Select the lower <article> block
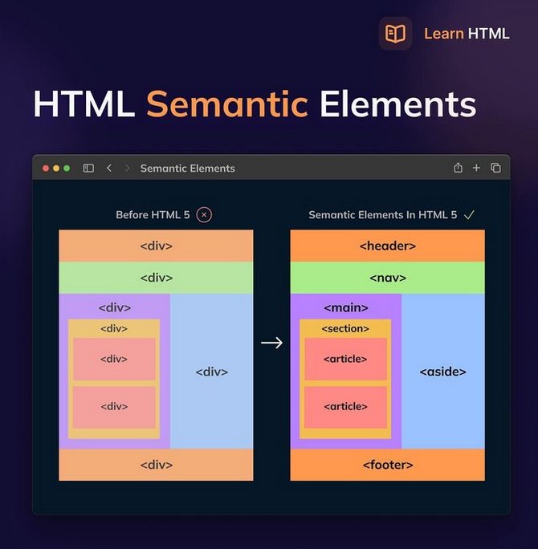538x549 pixels. [345, 407]
